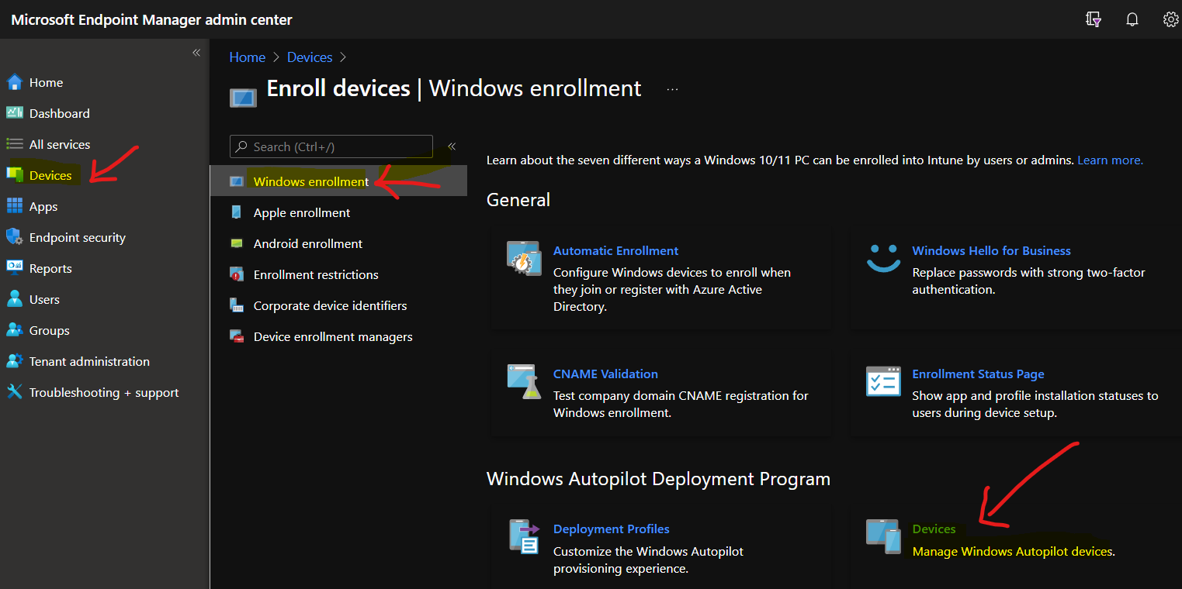Open the notifications bell icon
Image resolution: width=1182 pixels, height=589 pixels.
click(x=1132, y=19)
